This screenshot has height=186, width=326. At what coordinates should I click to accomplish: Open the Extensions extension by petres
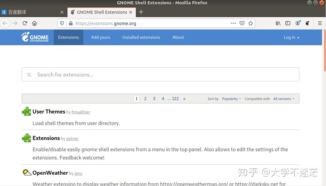[x=46, y=138]
